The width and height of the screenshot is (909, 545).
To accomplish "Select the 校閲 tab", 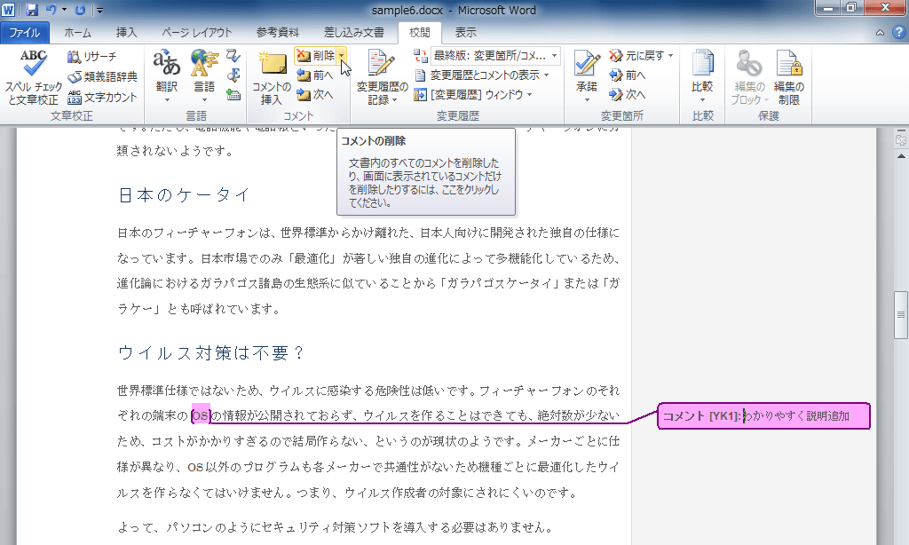I will coord(420,33).
